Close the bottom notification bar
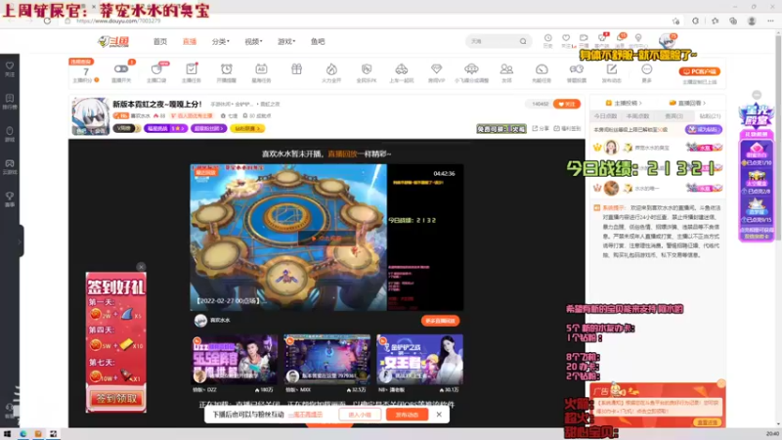782x440 pixels. [439, 415]
